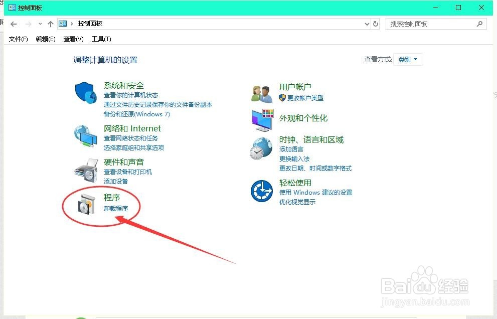Viewport: 497px width, 319px height.
Task: Open the 查看 menu
Action: (x=73, y=39)
